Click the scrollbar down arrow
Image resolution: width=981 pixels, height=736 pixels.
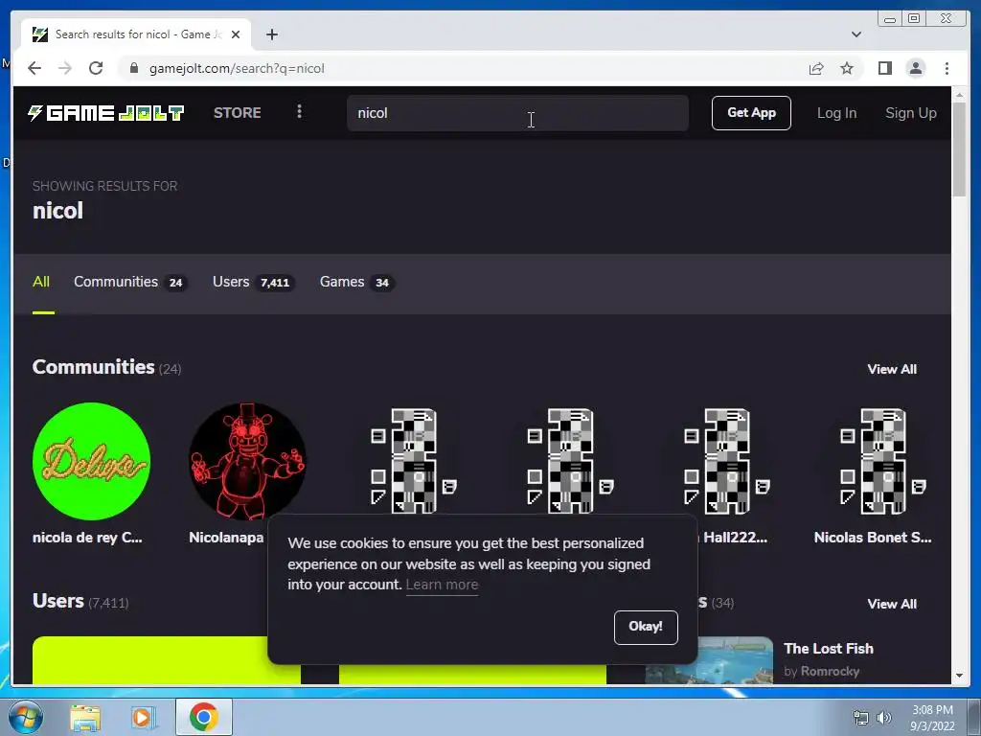(x=959, y=676)
